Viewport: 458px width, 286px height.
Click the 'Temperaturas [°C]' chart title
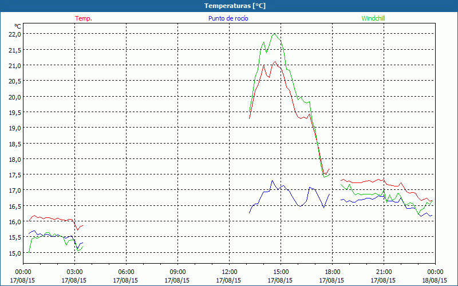[235, 6]
